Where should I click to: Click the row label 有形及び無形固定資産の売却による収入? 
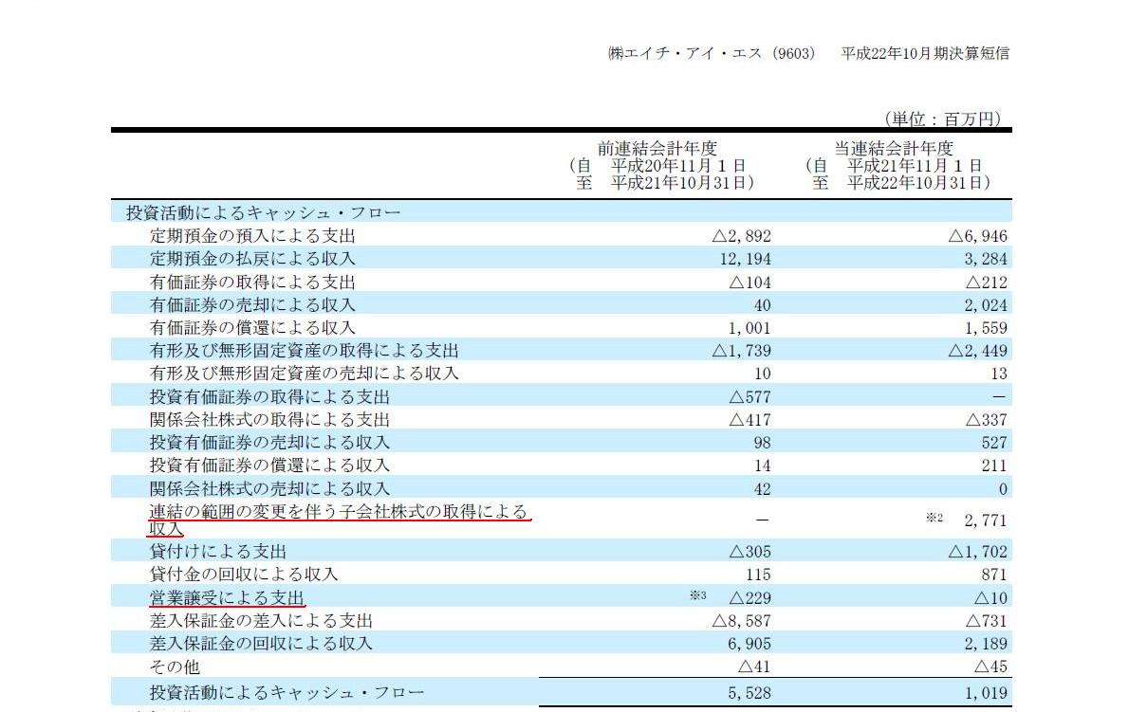point(304,374)
